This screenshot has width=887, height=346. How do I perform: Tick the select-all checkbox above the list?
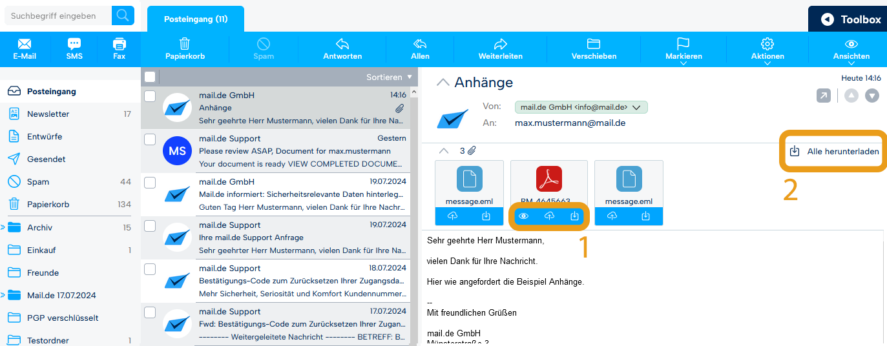(x=150, y=77)
